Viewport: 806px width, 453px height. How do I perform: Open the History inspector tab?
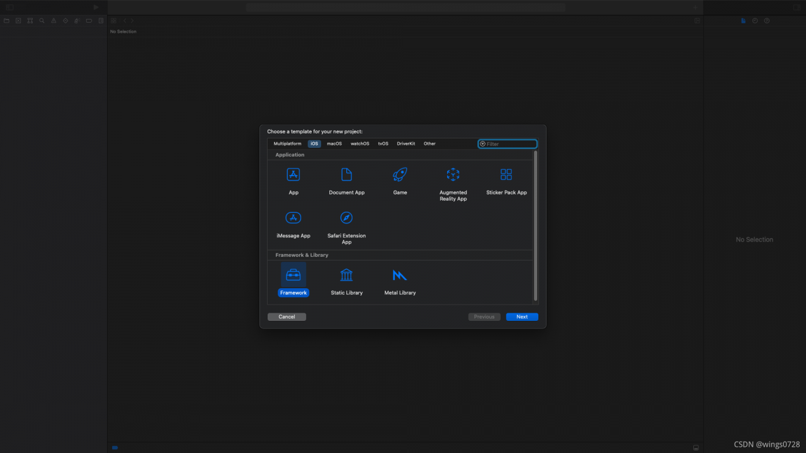coord(755,21)
